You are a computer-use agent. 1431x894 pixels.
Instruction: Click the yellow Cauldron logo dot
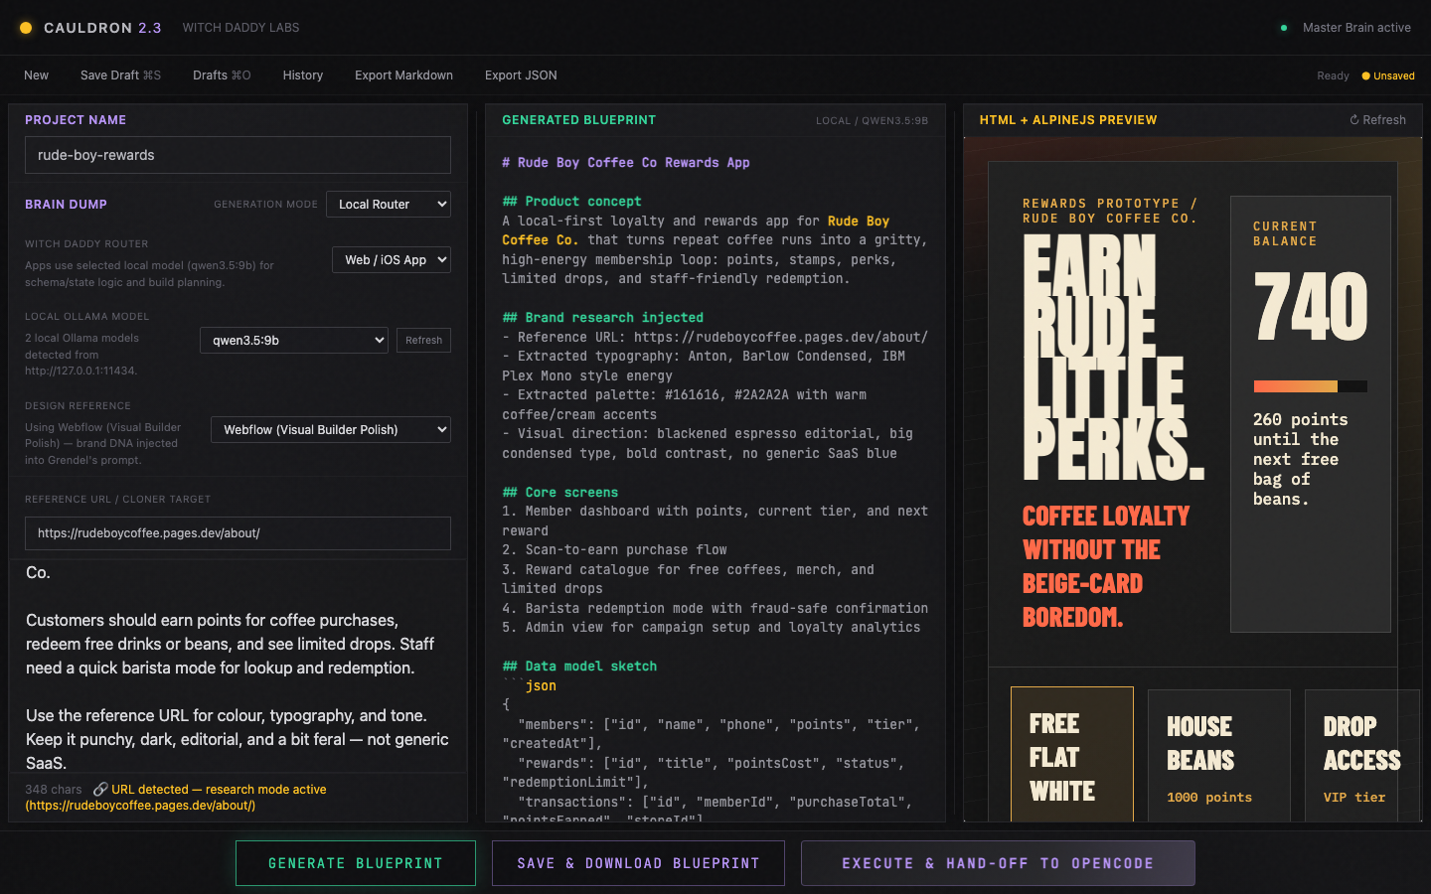click(x=26, y=28)
